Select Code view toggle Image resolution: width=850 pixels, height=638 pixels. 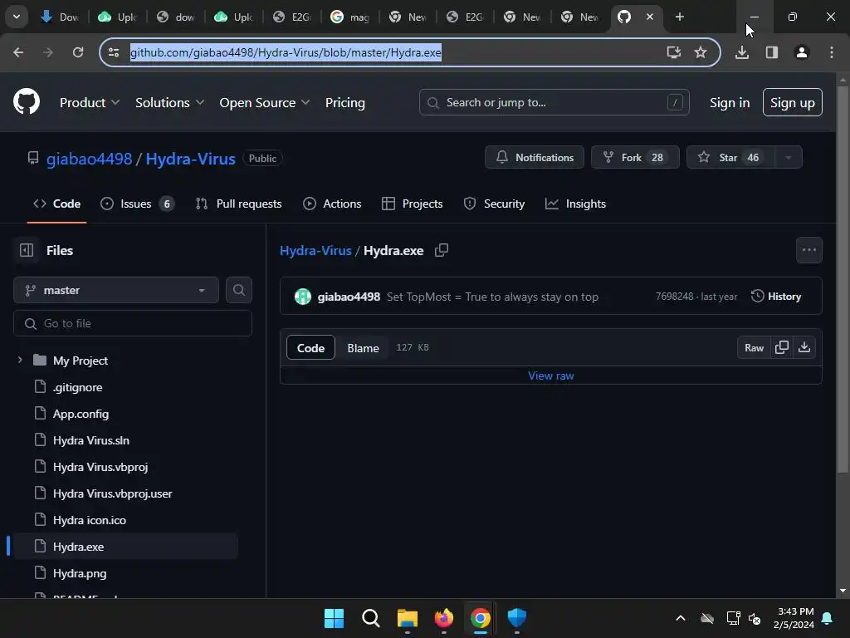310,348
